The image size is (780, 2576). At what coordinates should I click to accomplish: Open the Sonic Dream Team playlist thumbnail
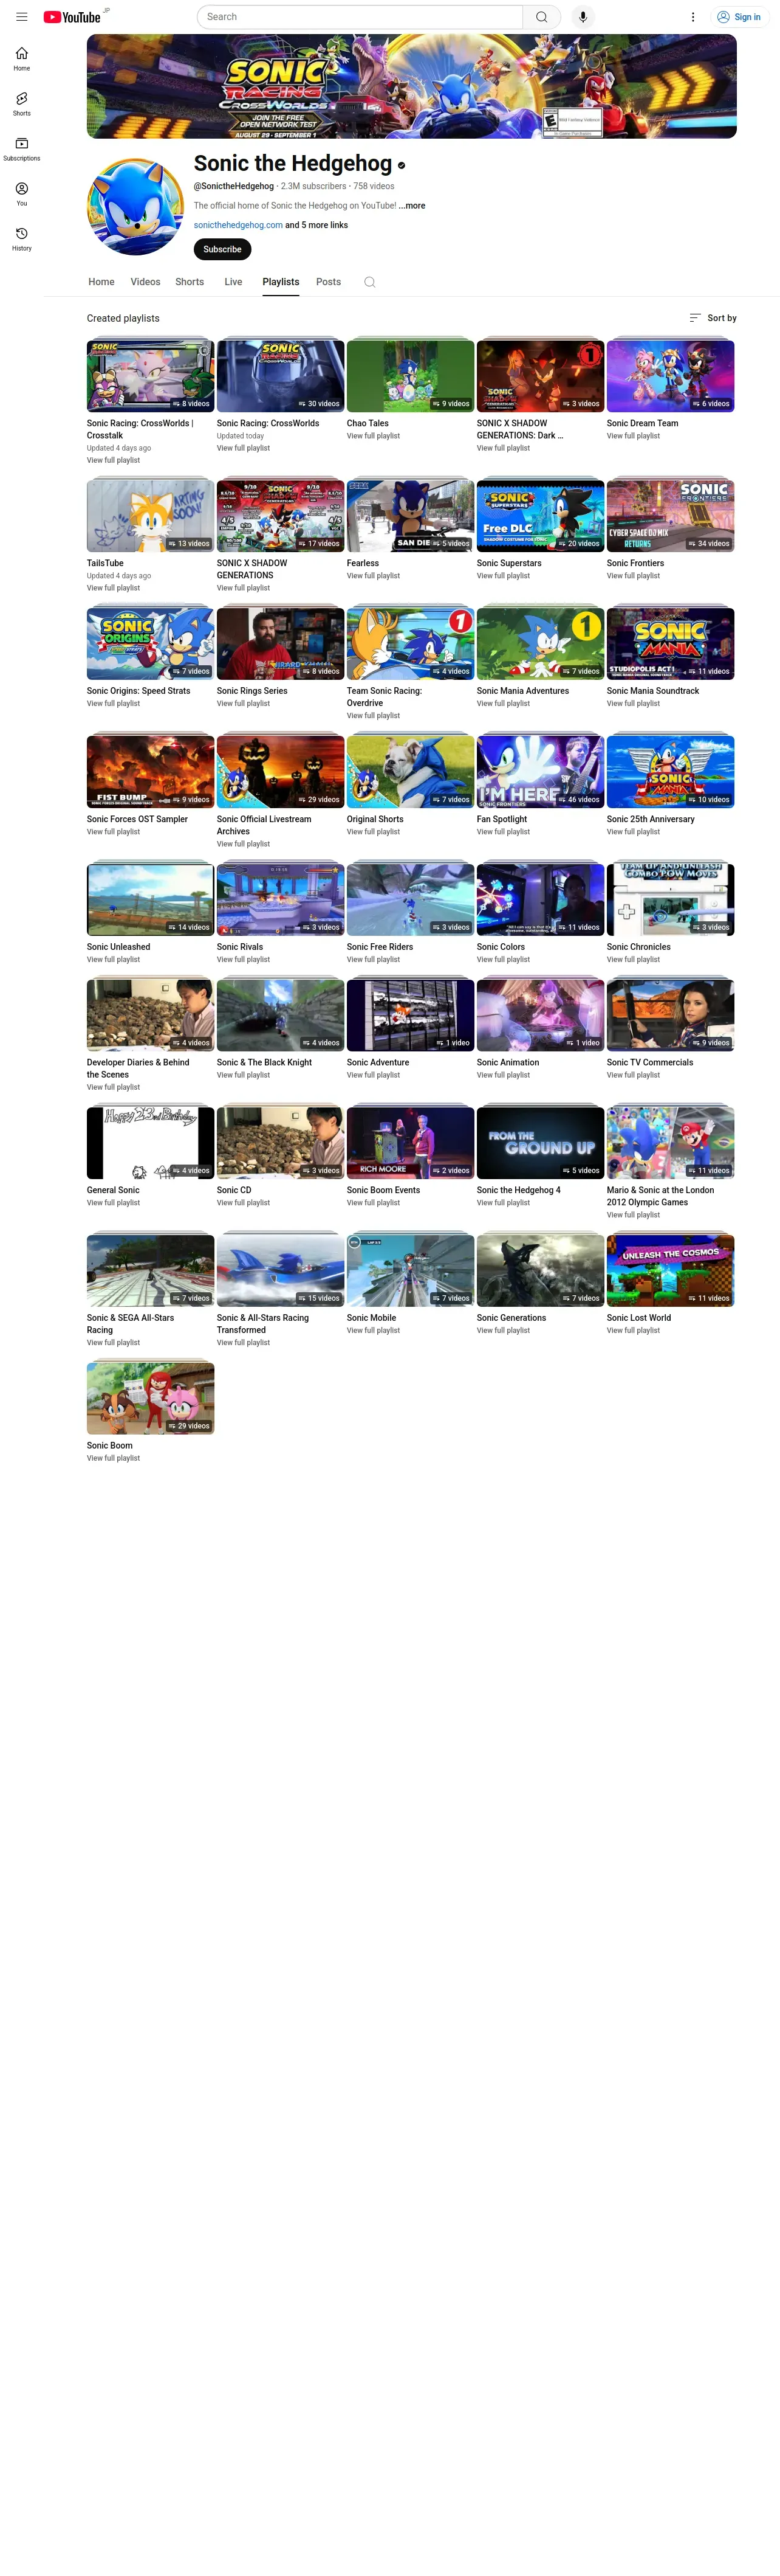670,376
